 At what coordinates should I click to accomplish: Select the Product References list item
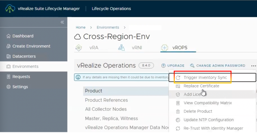point(106,100)
